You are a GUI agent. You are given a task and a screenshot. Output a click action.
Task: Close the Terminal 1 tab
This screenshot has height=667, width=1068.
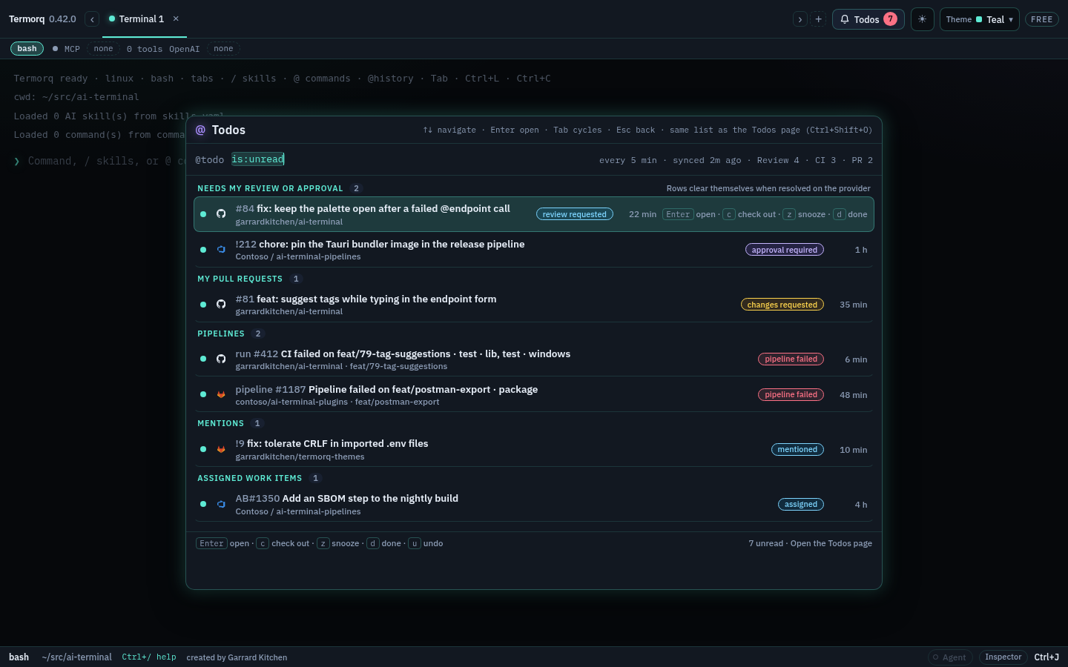(176, 19)
